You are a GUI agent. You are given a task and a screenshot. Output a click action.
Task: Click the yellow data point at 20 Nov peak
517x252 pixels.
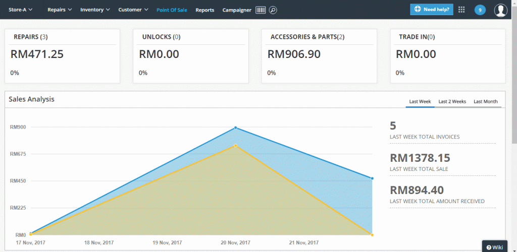click(x=235, y=146)
